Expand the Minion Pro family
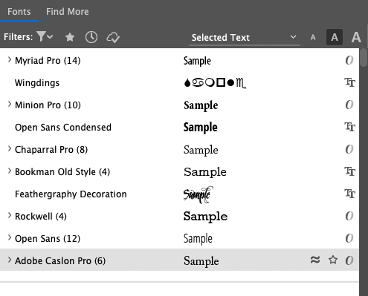 coord(10,105)
